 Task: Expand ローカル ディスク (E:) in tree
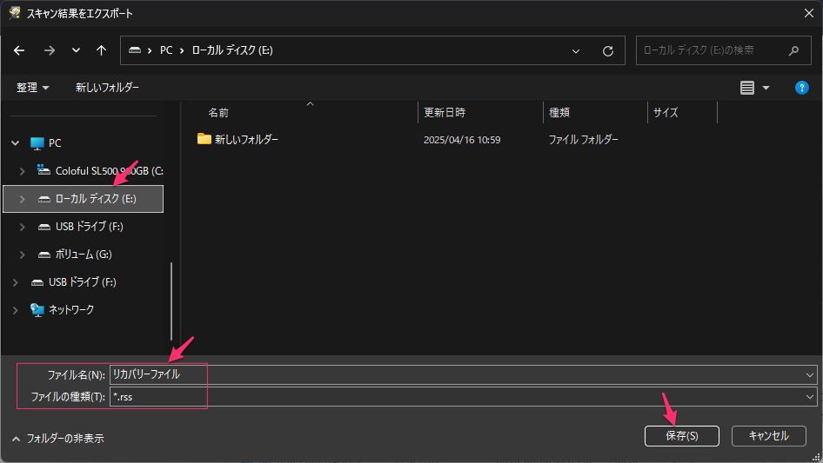(x=23, y=199)
